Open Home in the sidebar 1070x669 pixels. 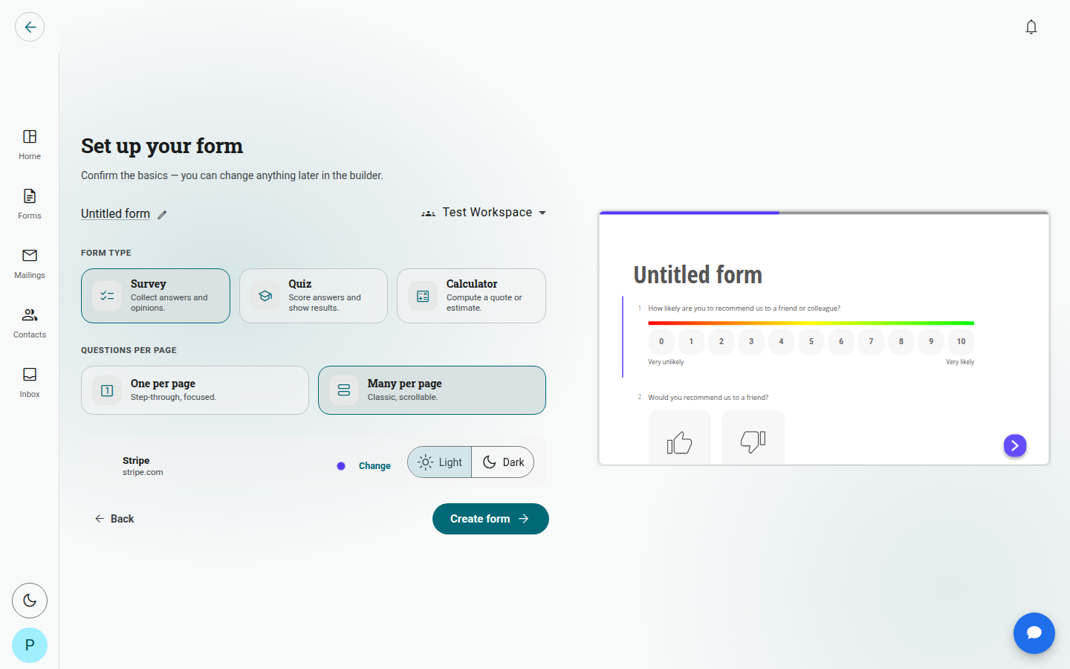coord(30,145)
